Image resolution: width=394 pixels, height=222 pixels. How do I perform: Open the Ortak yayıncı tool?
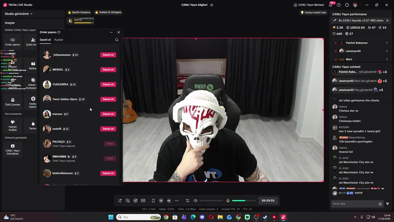pyautogui.click(x=13, y=42)
